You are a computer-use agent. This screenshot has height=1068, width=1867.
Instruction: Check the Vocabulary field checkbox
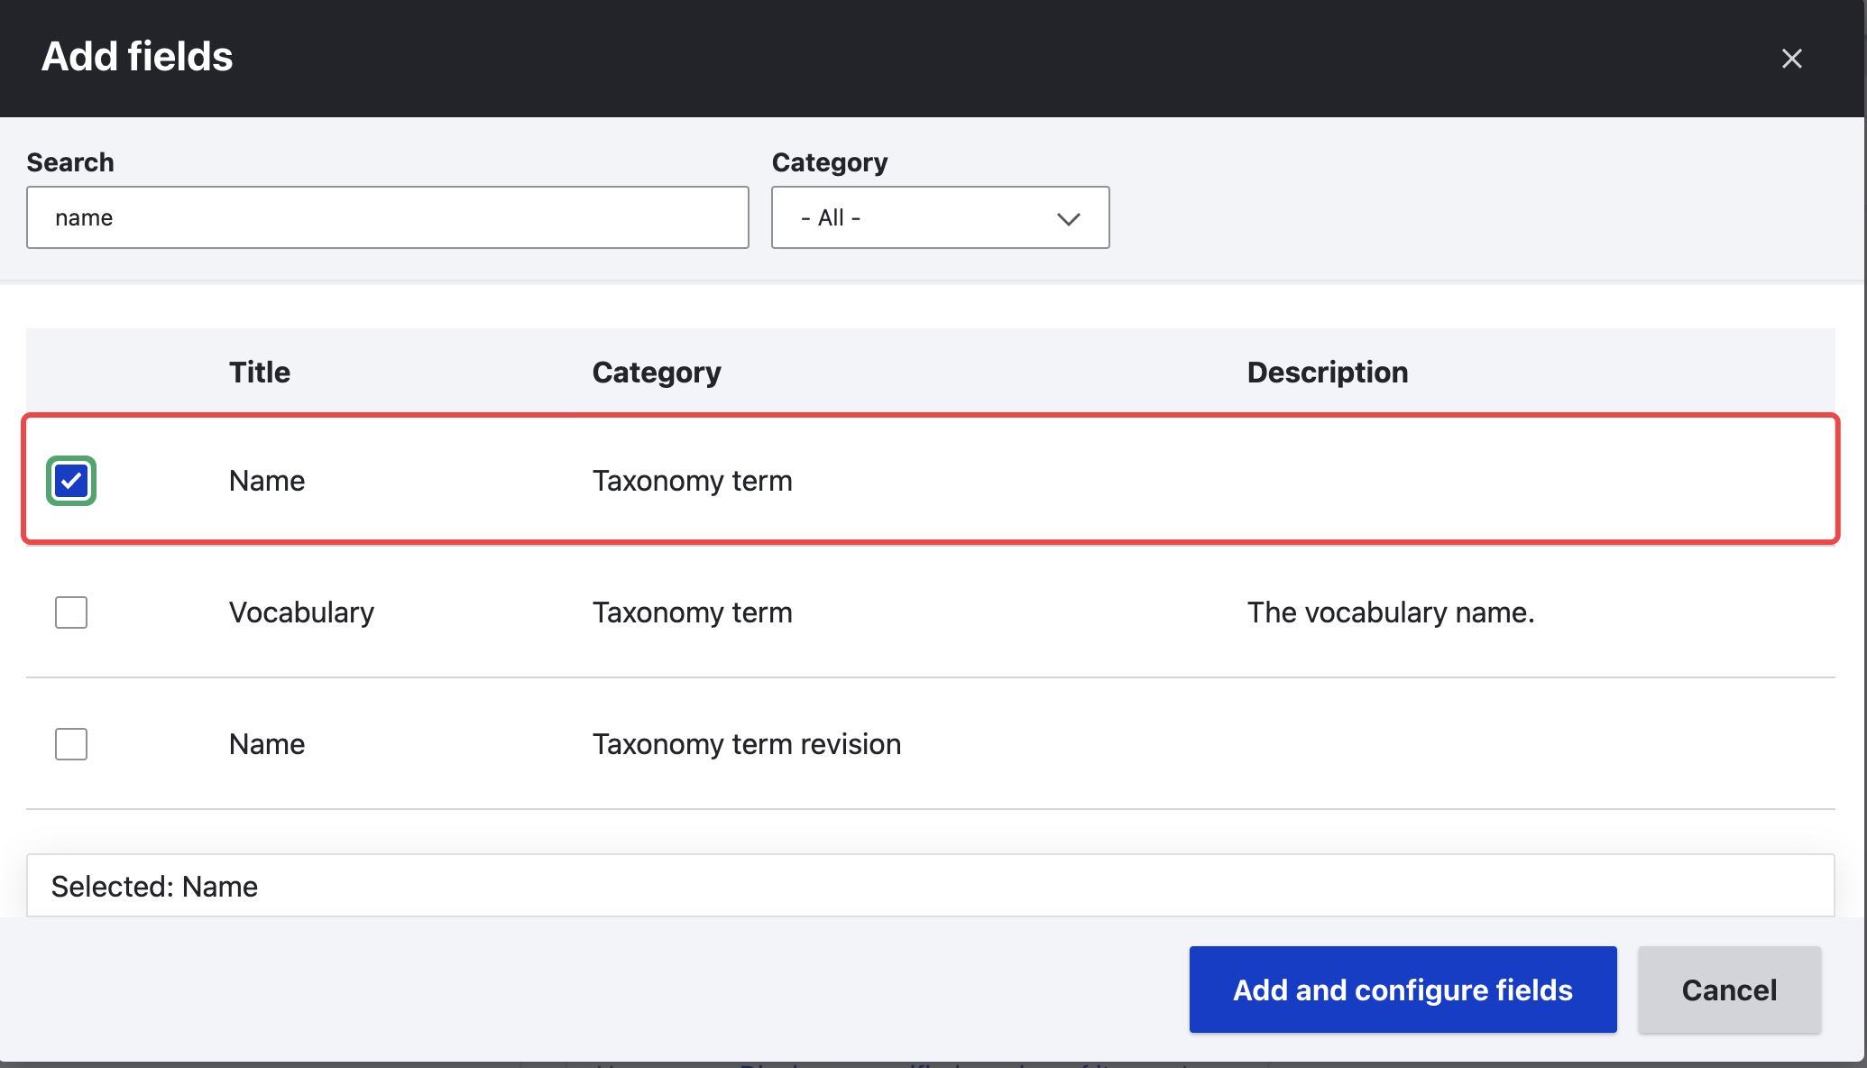pos(71,612)
